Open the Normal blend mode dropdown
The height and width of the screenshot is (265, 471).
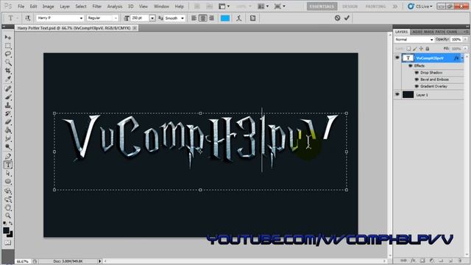pos(414,40)
